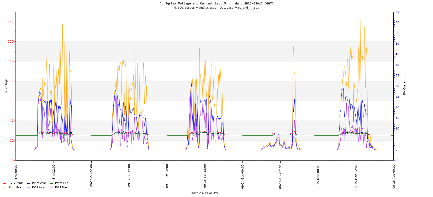Click the 55 tick on current axis

point(397,33)
